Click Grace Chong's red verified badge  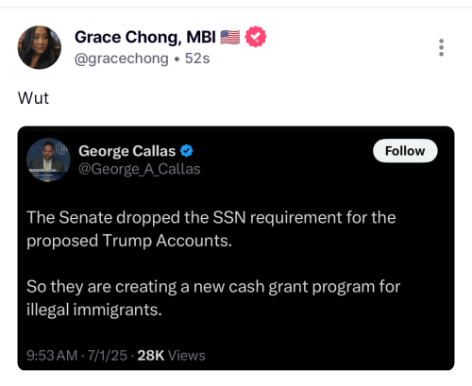256,37
